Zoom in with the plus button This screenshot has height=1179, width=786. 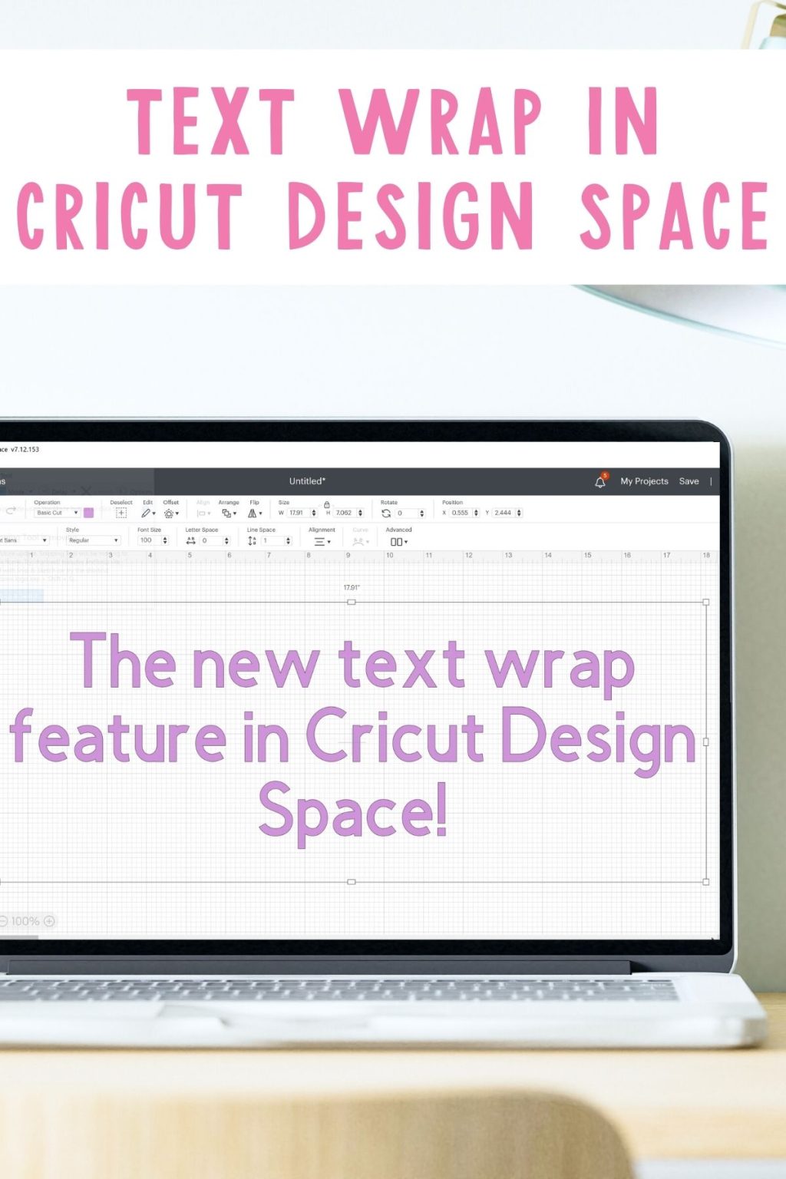48,920
